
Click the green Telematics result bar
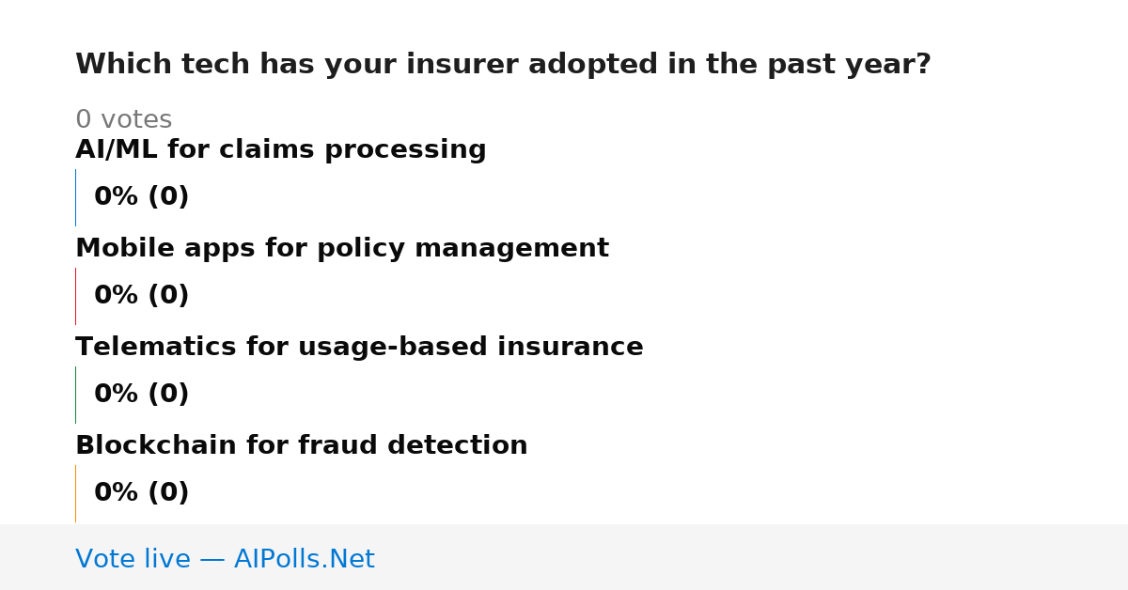[x=75, y=395]
